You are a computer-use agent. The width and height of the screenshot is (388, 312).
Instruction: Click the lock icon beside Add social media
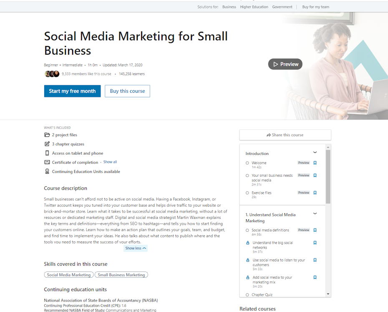click(x=248, y=277)
